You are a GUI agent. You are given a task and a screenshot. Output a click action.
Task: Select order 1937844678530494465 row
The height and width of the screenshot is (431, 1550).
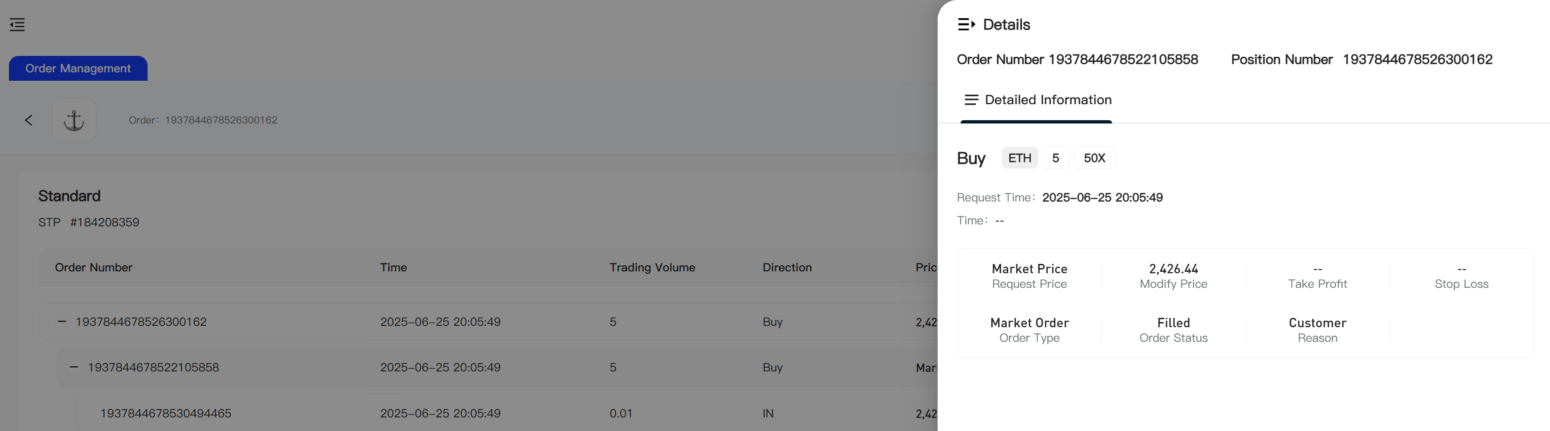[x=165, y=414]
